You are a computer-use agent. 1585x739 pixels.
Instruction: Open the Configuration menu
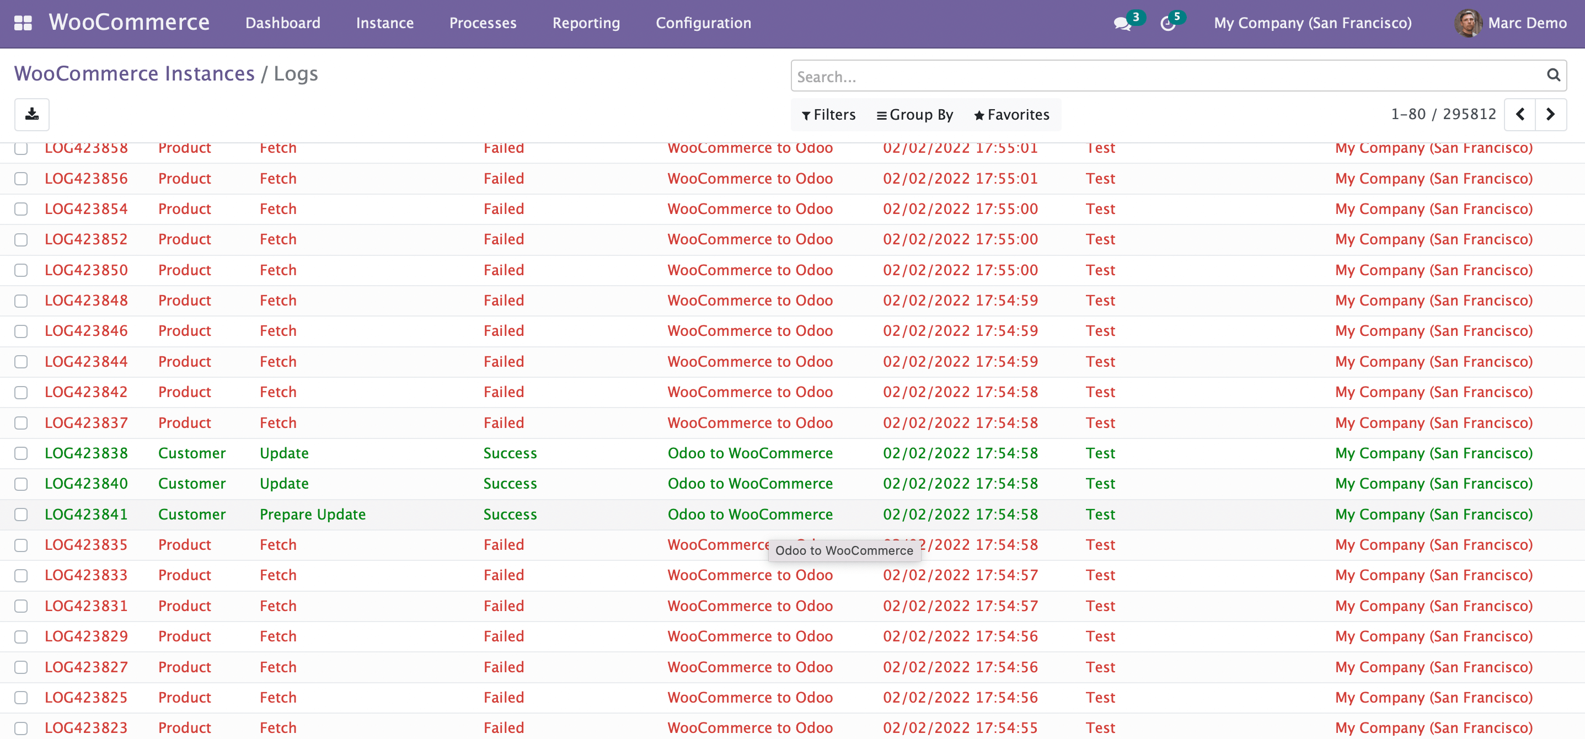pyautogui.click(x=703, y=23)
